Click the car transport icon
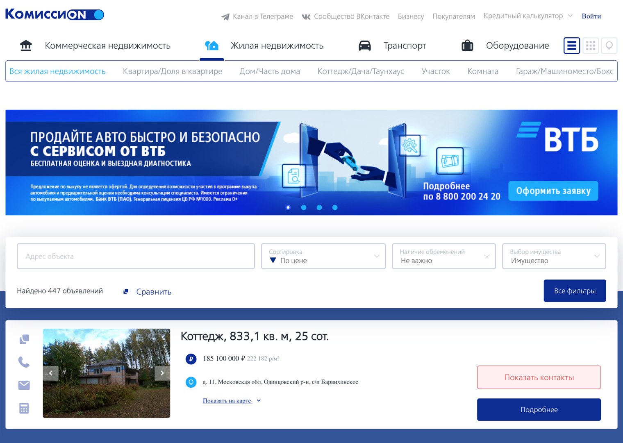The height and width of the screenshot is (443, 623). [365, 45]
